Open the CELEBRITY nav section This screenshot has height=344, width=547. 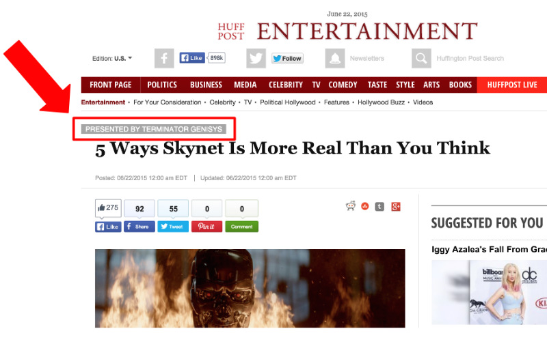(x=286, y=85)
